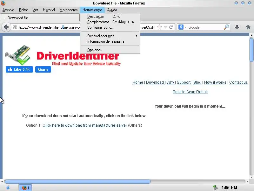Open the Contact us link
254x191 pixels.
[x=238, y=82]
